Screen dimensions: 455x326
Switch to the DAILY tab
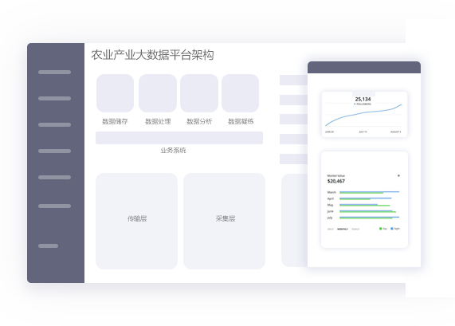331,229
